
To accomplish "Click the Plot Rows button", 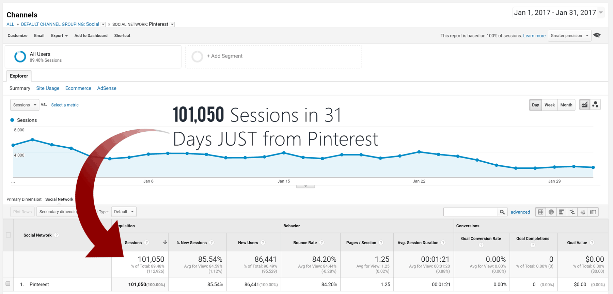I will pyautogui.click(x=22, y=212).
